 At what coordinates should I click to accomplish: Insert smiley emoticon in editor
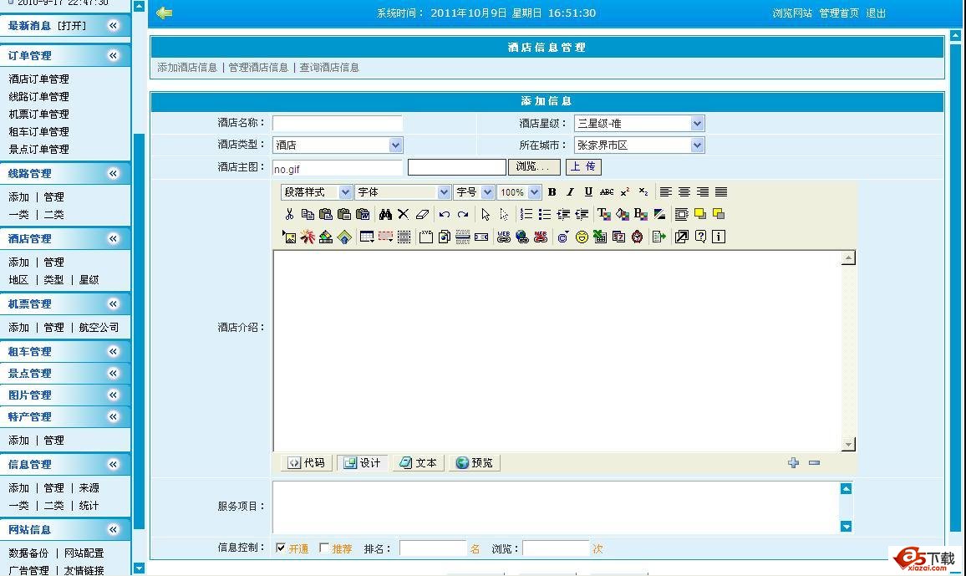582,237
